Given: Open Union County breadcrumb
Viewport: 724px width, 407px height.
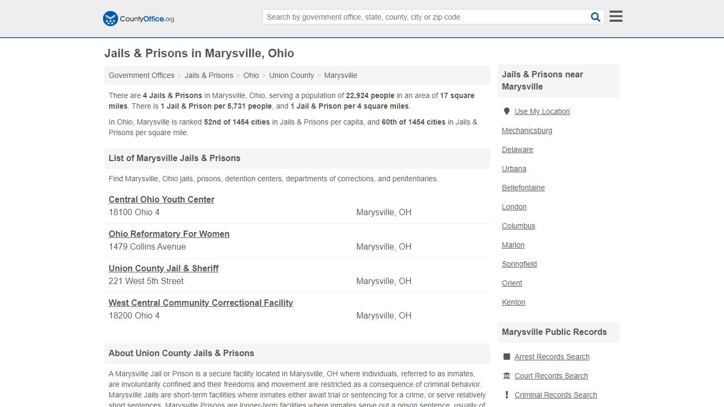Looking at the screenshot, I should click(292, 75).
